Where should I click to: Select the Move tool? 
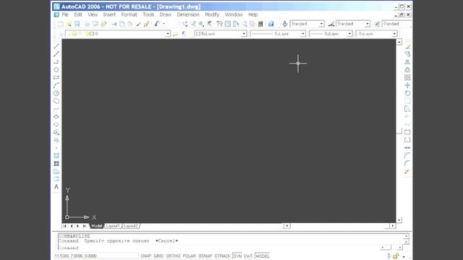[x=407, y=85]
